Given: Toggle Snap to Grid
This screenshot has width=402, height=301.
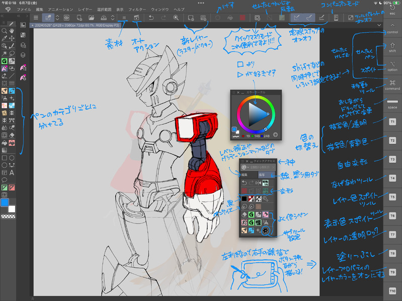Looking at the screenshot, I should [x=321, y=18].
